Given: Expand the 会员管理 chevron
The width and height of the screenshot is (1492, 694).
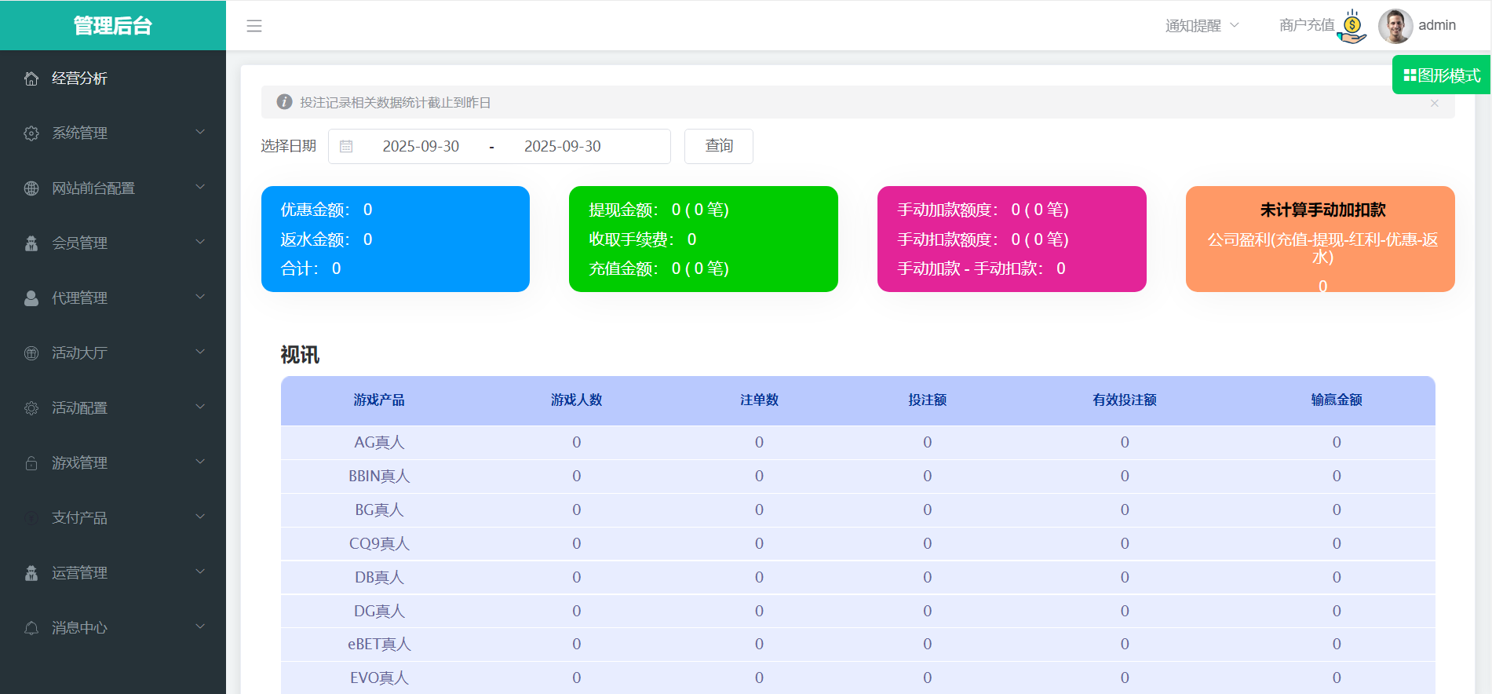Looking at the screenshot, I should 200,242.
